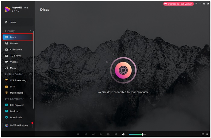
Task: Browse File Explorer
Action: pyautogui.click(x=17, y=105)
